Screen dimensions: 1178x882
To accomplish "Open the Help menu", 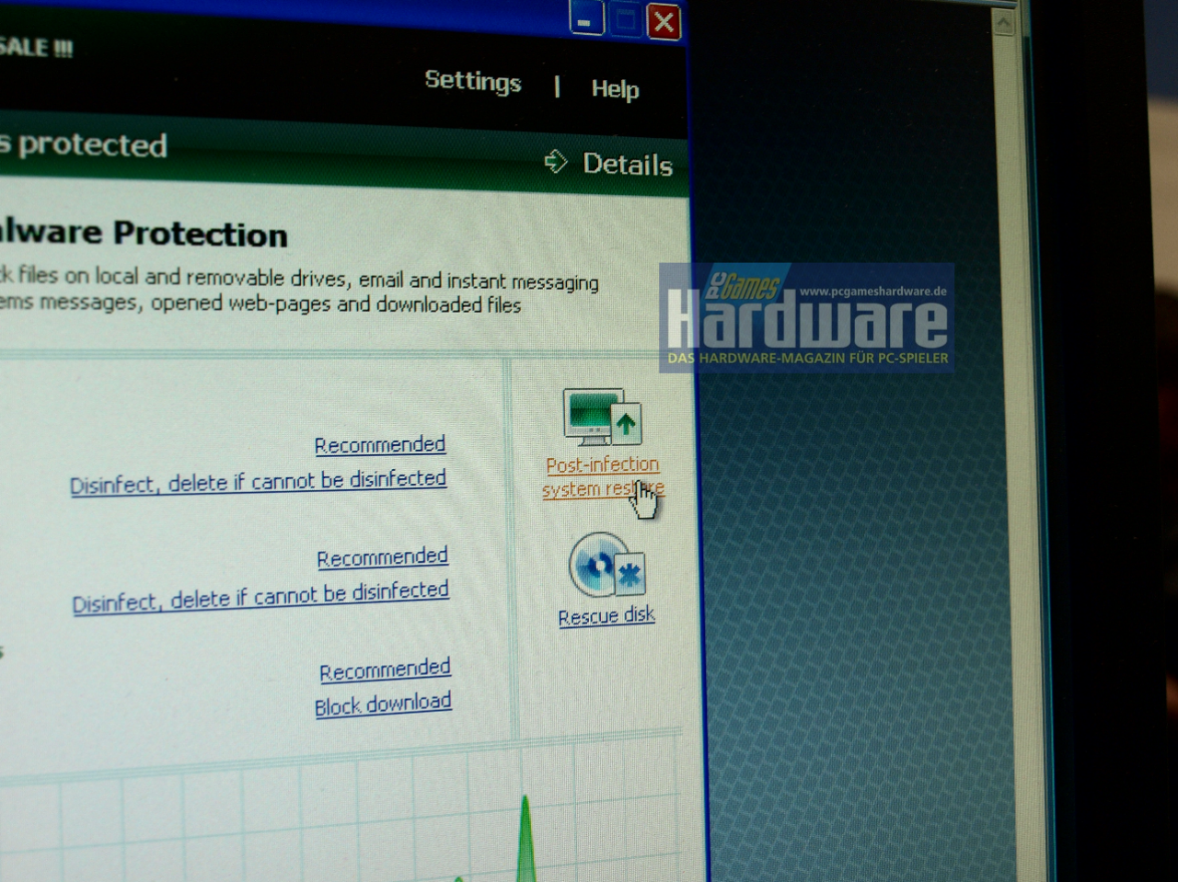I will click(615, 89).
